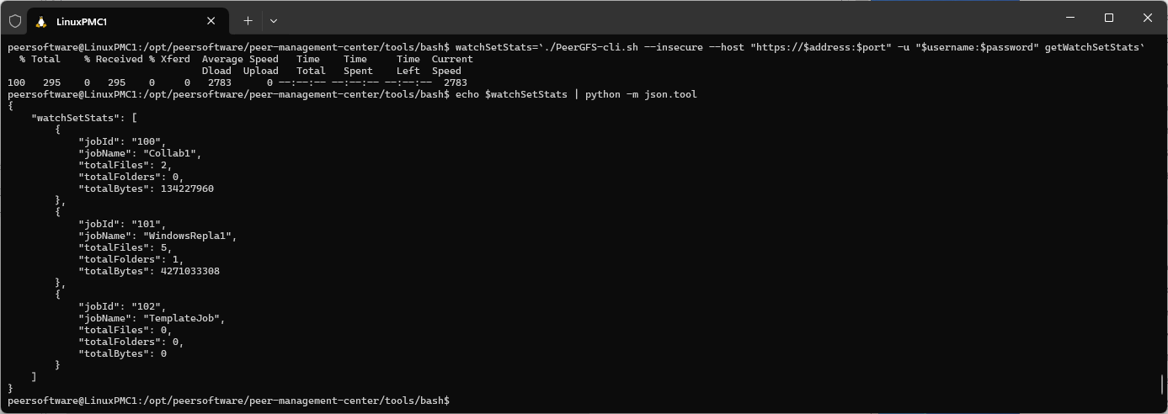
Task: Maximize the terminal window
Action: 1109,18
